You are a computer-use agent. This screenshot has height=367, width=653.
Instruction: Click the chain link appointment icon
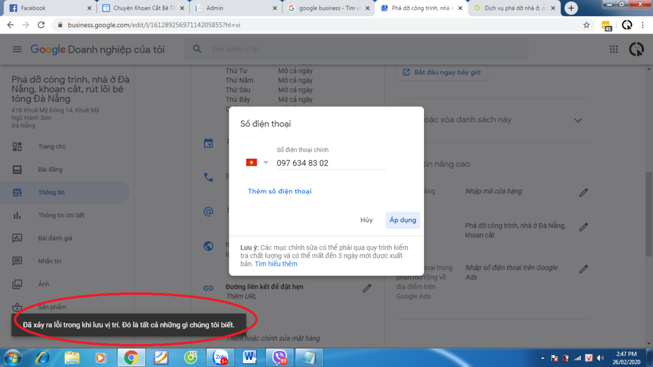208,288
